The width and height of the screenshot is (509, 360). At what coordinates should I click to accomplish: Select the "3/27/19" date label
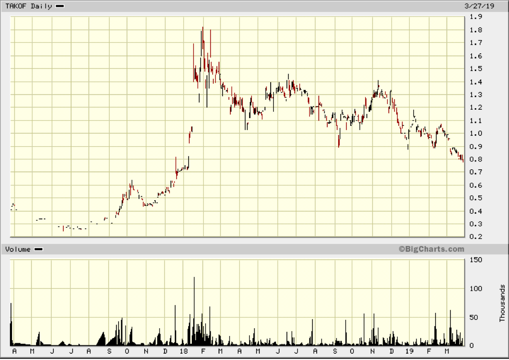pyautogui.click(x=479, y=6)
